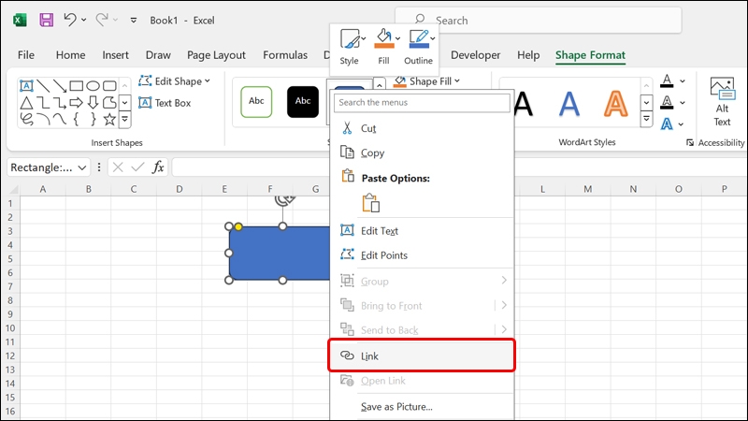Pick the left brace shape
This screenshot has height=421, width=748.
(77, 120)
